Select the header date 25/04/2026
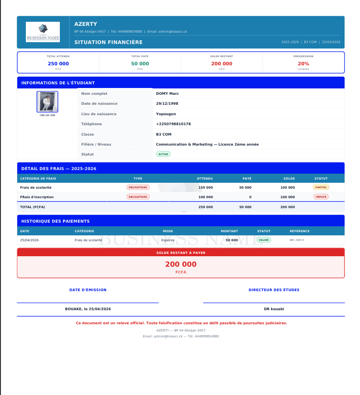This screenshot has height=395, width=360. pyautogui.click(x=331, y=42)
